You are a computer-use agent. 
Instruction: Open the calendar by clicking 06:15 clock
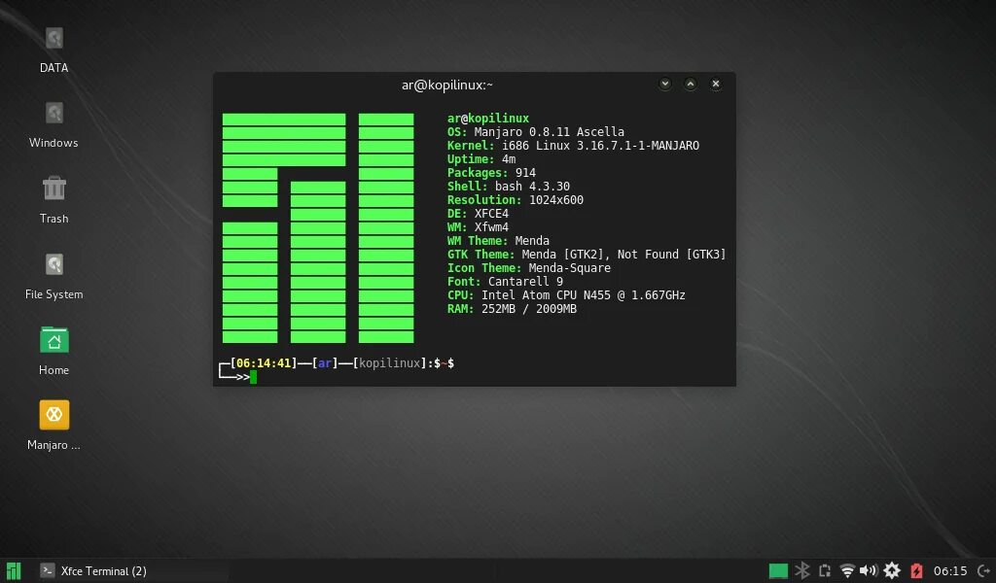pos(948,570)
